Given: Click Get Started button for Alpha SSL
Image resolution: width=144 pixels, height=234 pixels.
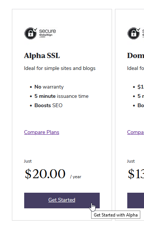Looking at the screenshot, I should (x=62, y=201).
